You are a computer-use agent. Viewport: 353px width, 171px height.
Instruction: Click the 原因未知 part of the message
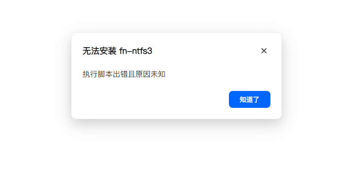pos(150,74)
